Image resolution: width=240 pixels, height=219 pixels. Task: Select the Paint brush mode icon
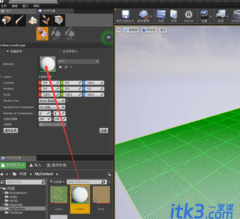(x=20, y=20)
